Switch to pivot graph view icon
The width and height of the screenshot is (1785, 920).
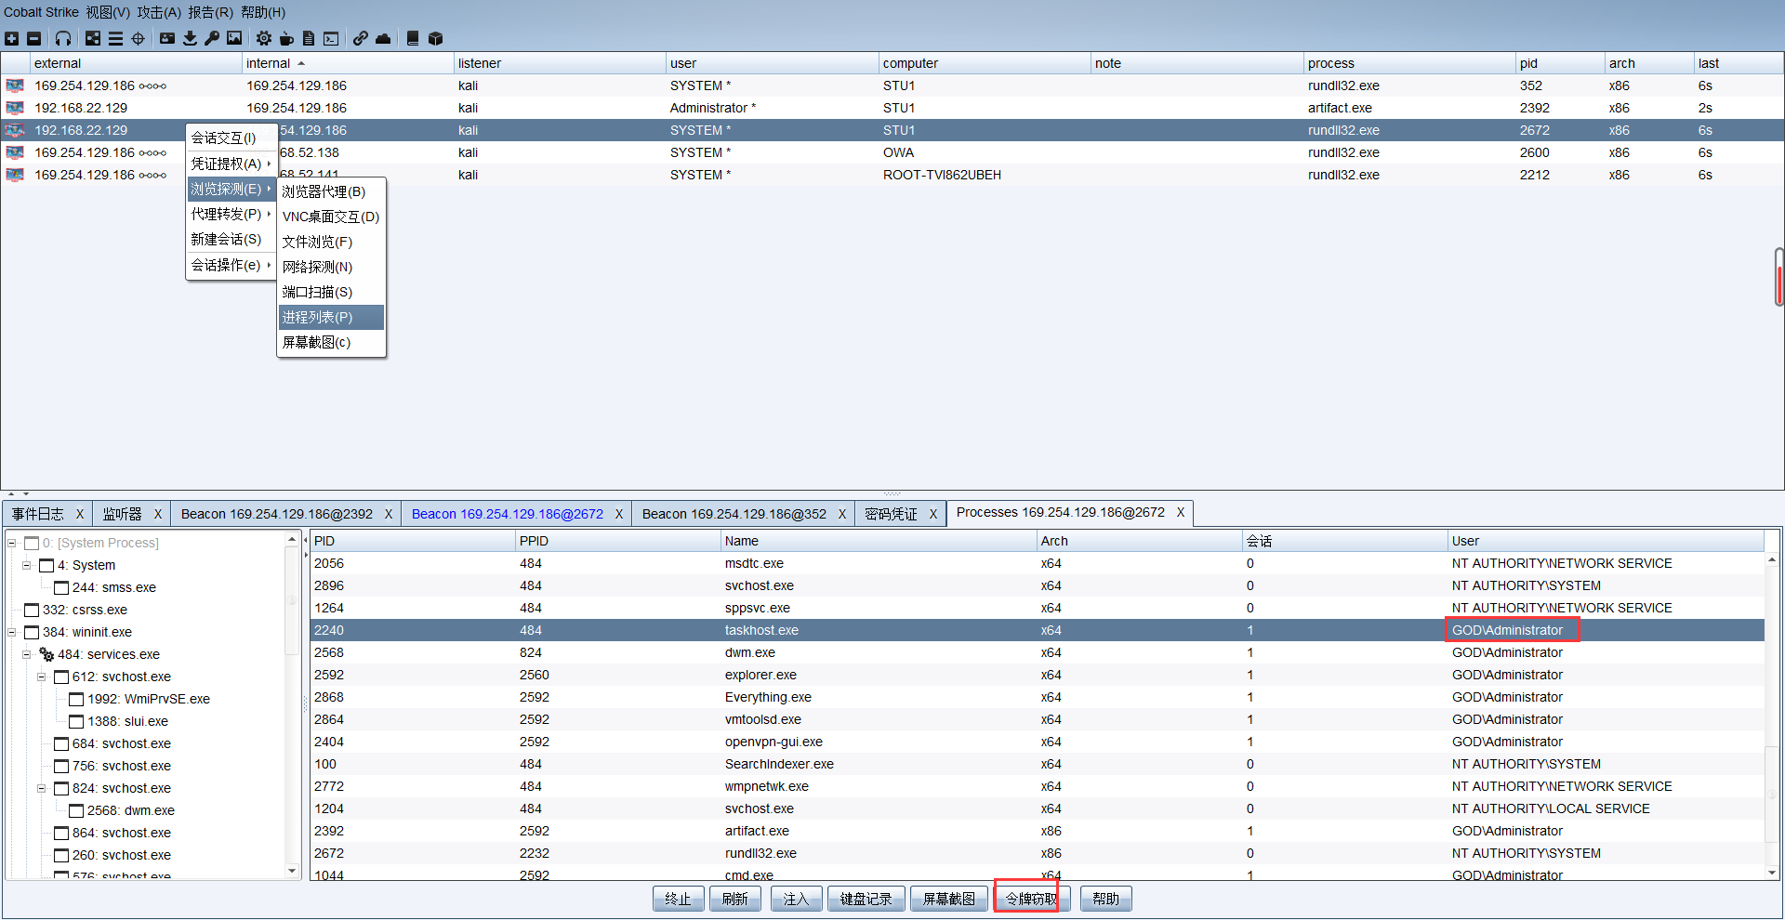(93, 38)
